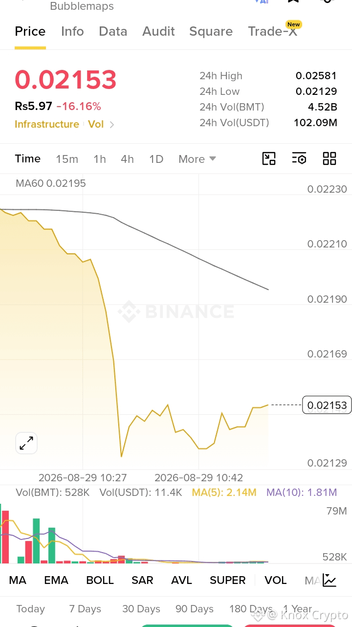Image resolution: width=352 pixels, height=627 pixels.
Task: Select the 7 Days performance range
Action: (85, 609)
